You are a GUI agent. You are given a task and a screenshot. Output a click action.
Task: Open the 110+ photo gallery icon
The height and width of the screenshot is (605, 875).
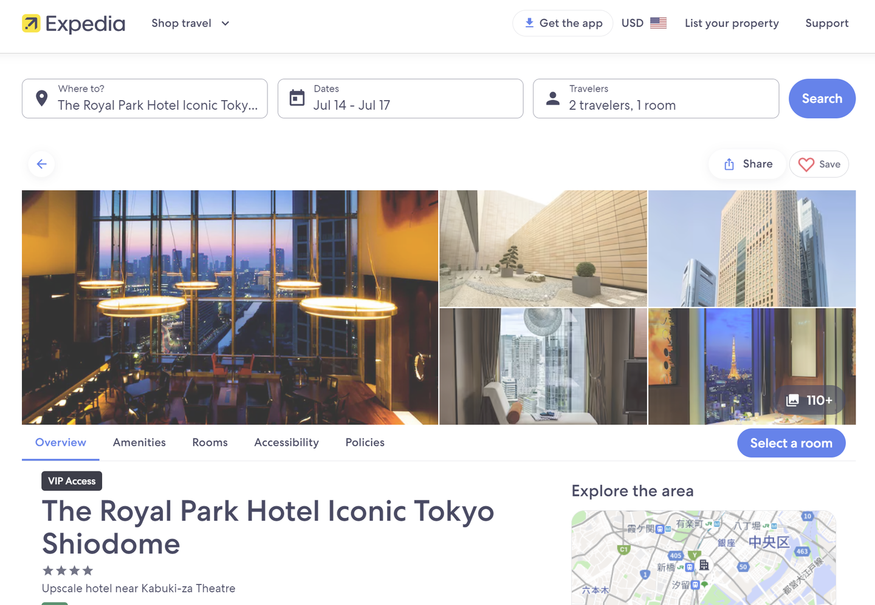[793, 401]
